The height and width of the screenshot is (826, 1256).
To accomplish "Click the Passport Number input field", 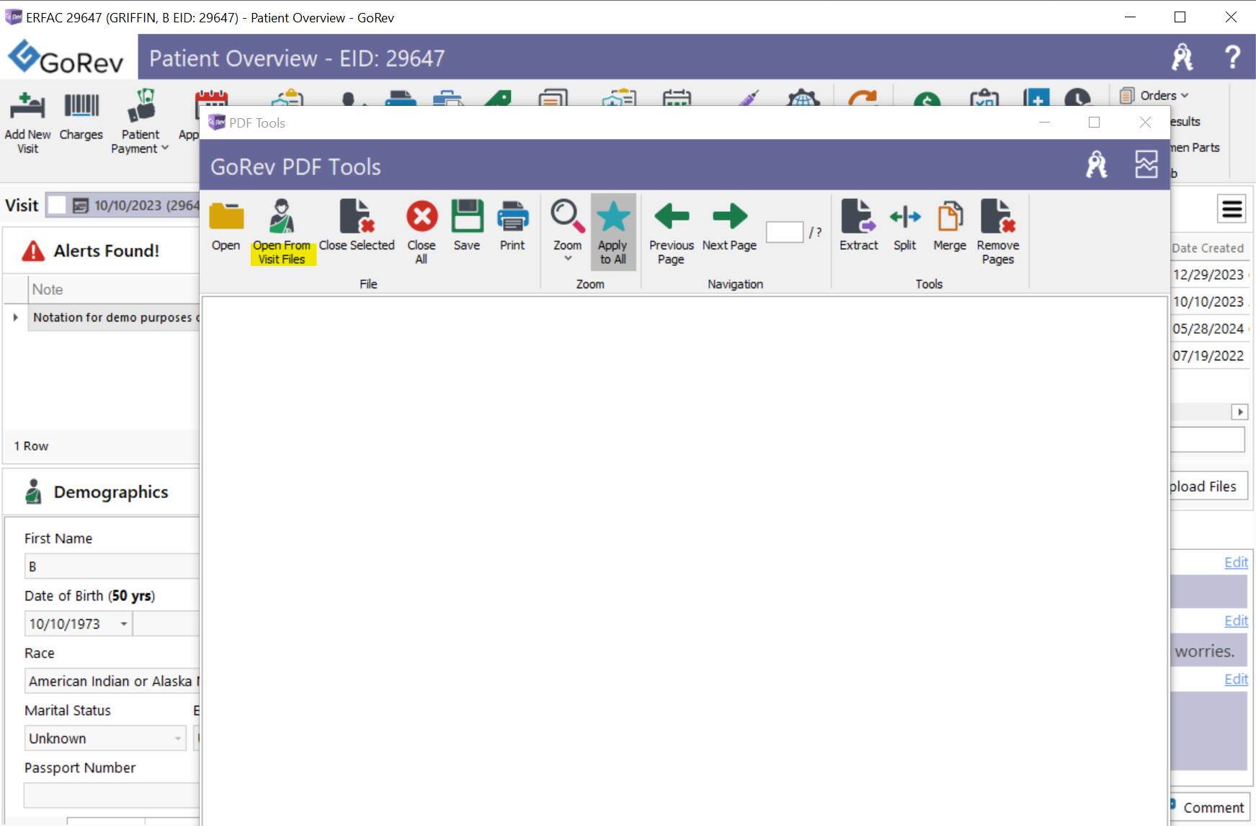I will (x=112, y=795).
